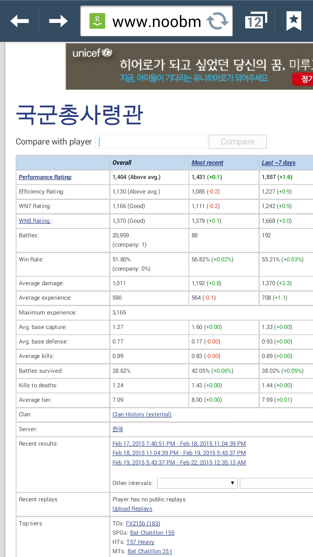Open the Feb 17 – Feb 18 results interval
313x557 pixels.
pyautogui.click(x=179, y=444)
